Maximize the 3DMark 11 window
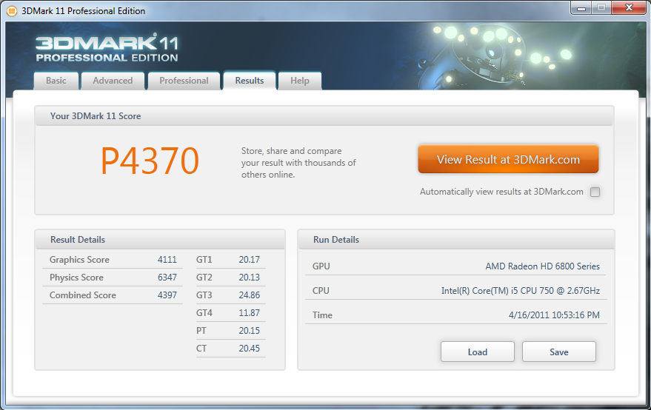 [601, 8]
